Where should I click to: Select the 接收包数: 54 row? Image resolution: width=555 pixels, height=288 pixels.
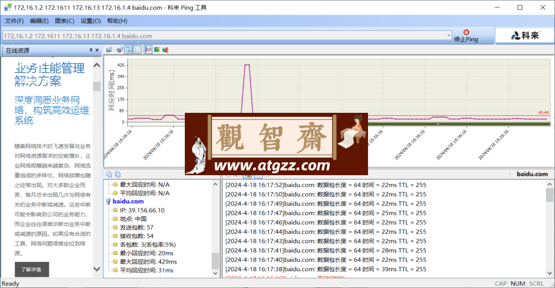137,236
